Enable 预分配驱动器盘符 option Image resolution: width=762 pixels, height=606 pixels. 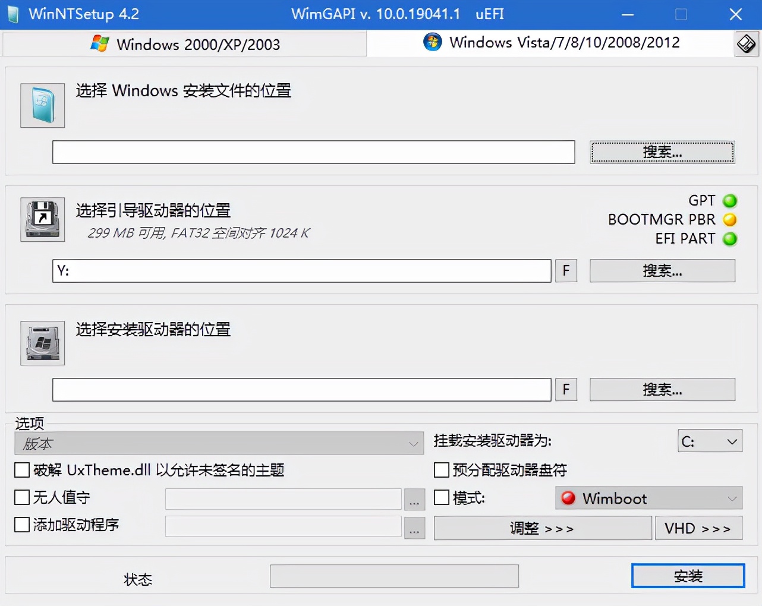(x=441, y=469)
